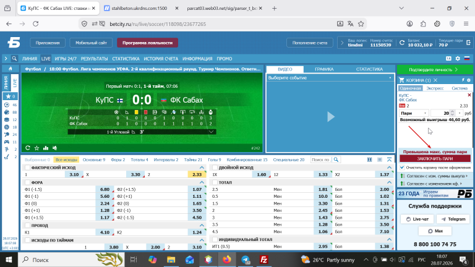This screenshot has width=475, height=267.
Task: Open match statistics bar chart icon
Action: 46,148
